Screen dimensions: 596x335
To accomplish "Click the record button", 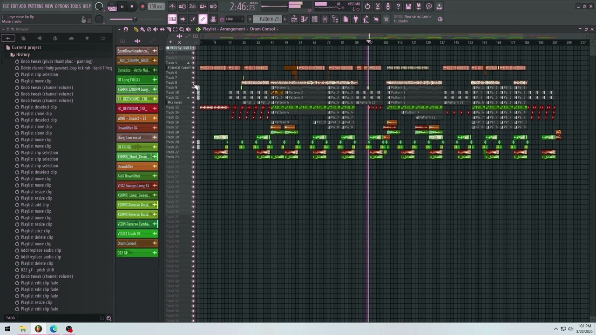I will [x=142, y=7].
